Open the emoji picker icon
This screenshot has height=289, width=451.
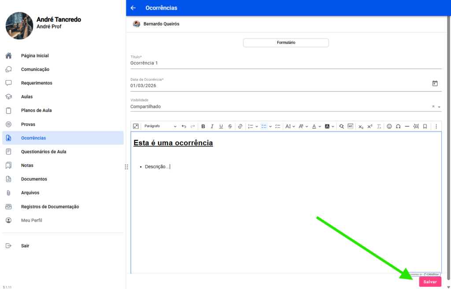tap(389, 126)
